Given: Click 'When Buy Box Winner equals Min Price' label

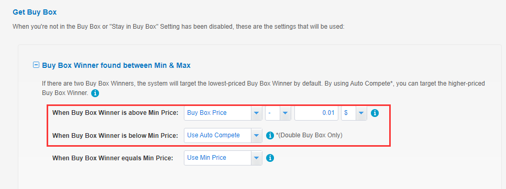Looking at the screenshot, I should point(113,158).
